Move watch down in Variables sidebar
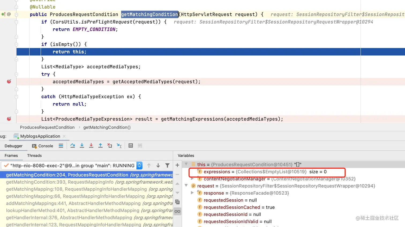This screenshot has height=227, width=405. click(x=177, y=193)
